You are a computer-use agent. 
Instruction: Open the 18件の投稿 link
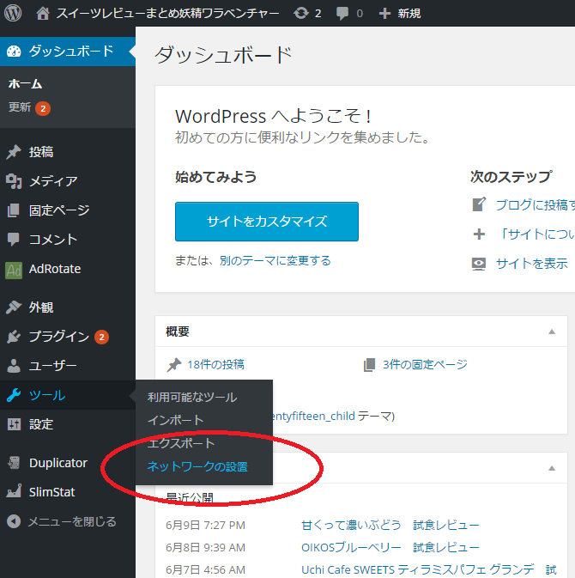click(216, 364)
